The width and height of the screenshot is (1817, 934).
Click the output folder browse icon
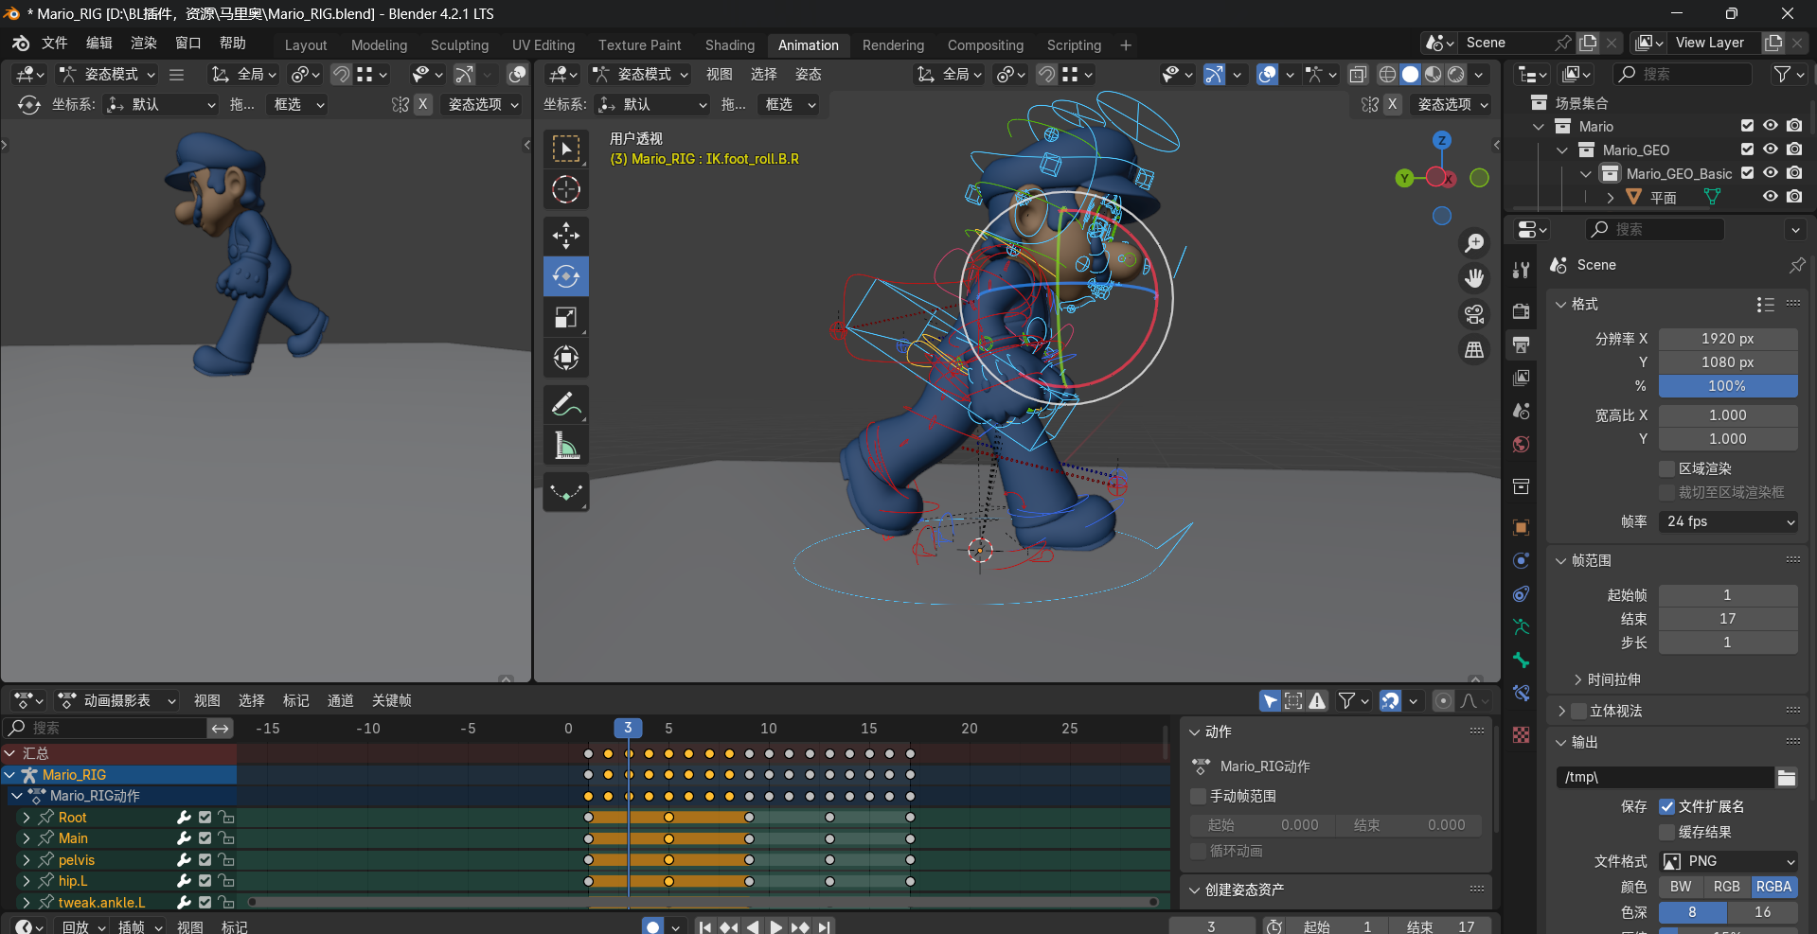click(1787, 777)
